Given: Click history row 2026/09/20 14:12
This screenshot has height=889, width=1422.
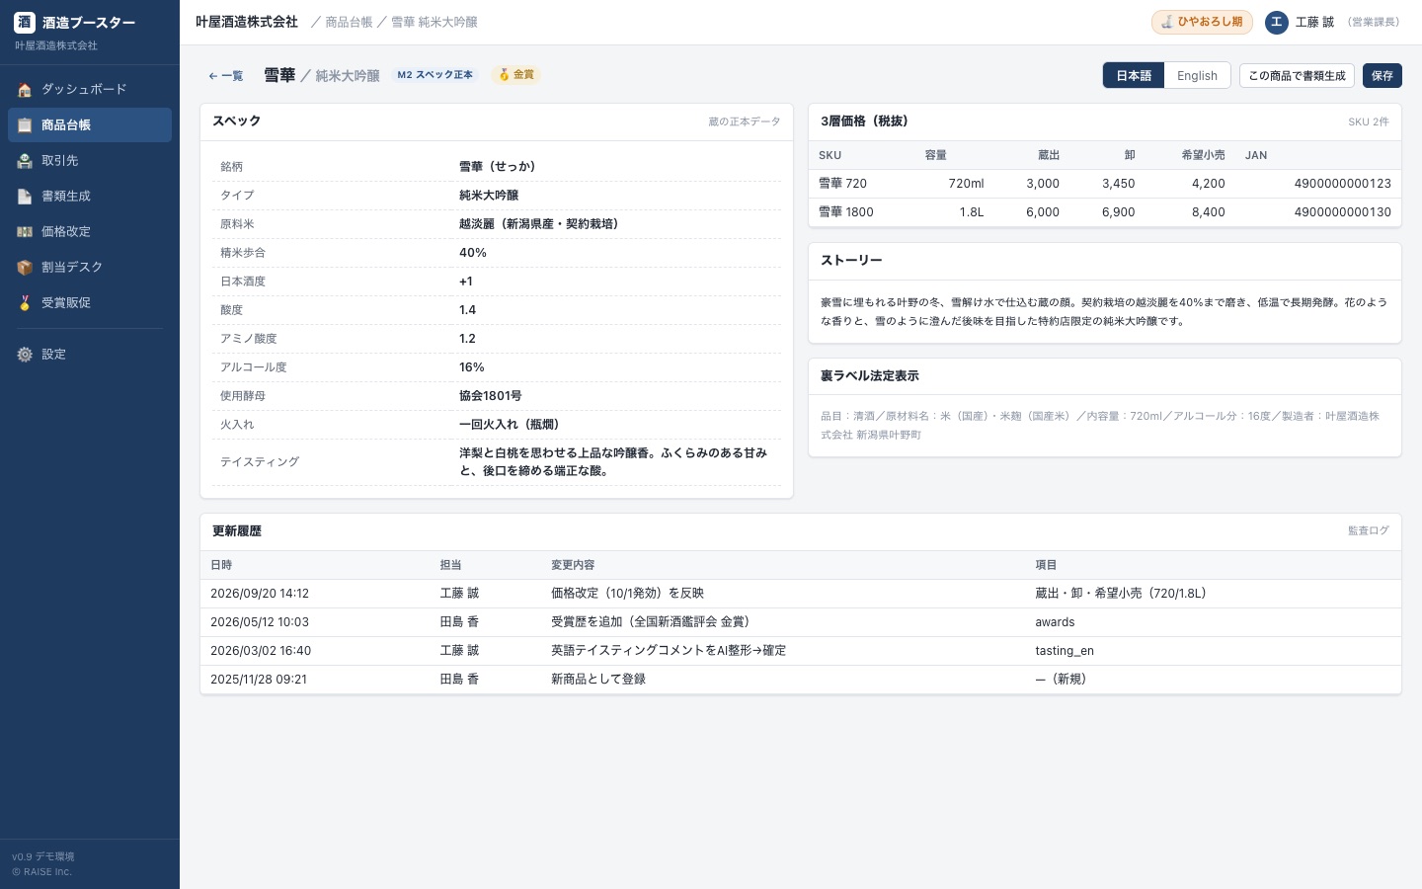Looking at the screenshot, I should [x=800, y=594].
